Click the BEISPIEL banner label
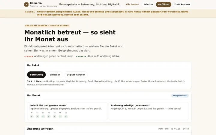This screenshot has height=135, width=216. pyautogui.click(x=30, y=12)
